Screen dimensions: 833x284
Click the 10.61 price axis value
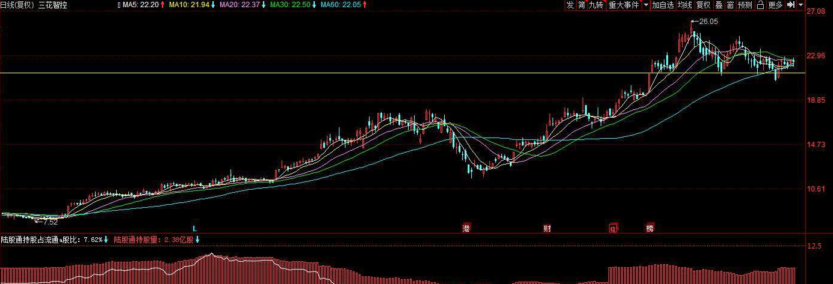pos(816,189)
